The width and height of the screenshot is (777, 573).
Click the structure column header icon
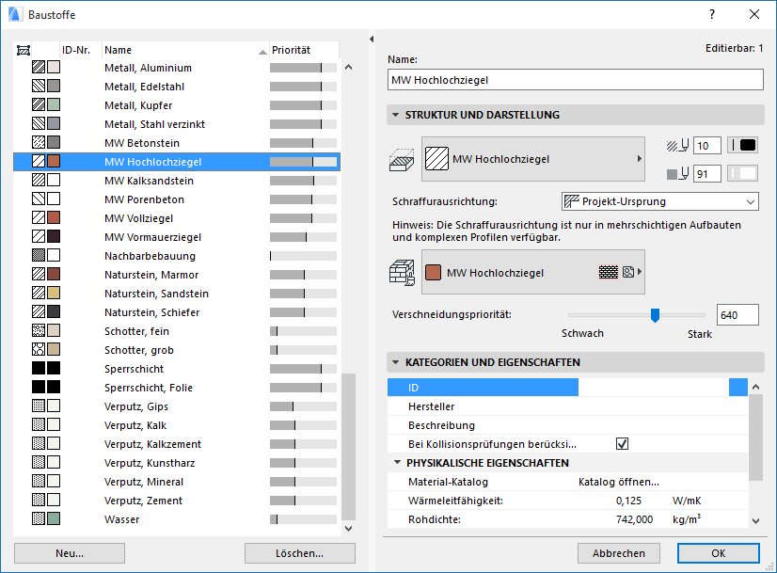(24, 50)
